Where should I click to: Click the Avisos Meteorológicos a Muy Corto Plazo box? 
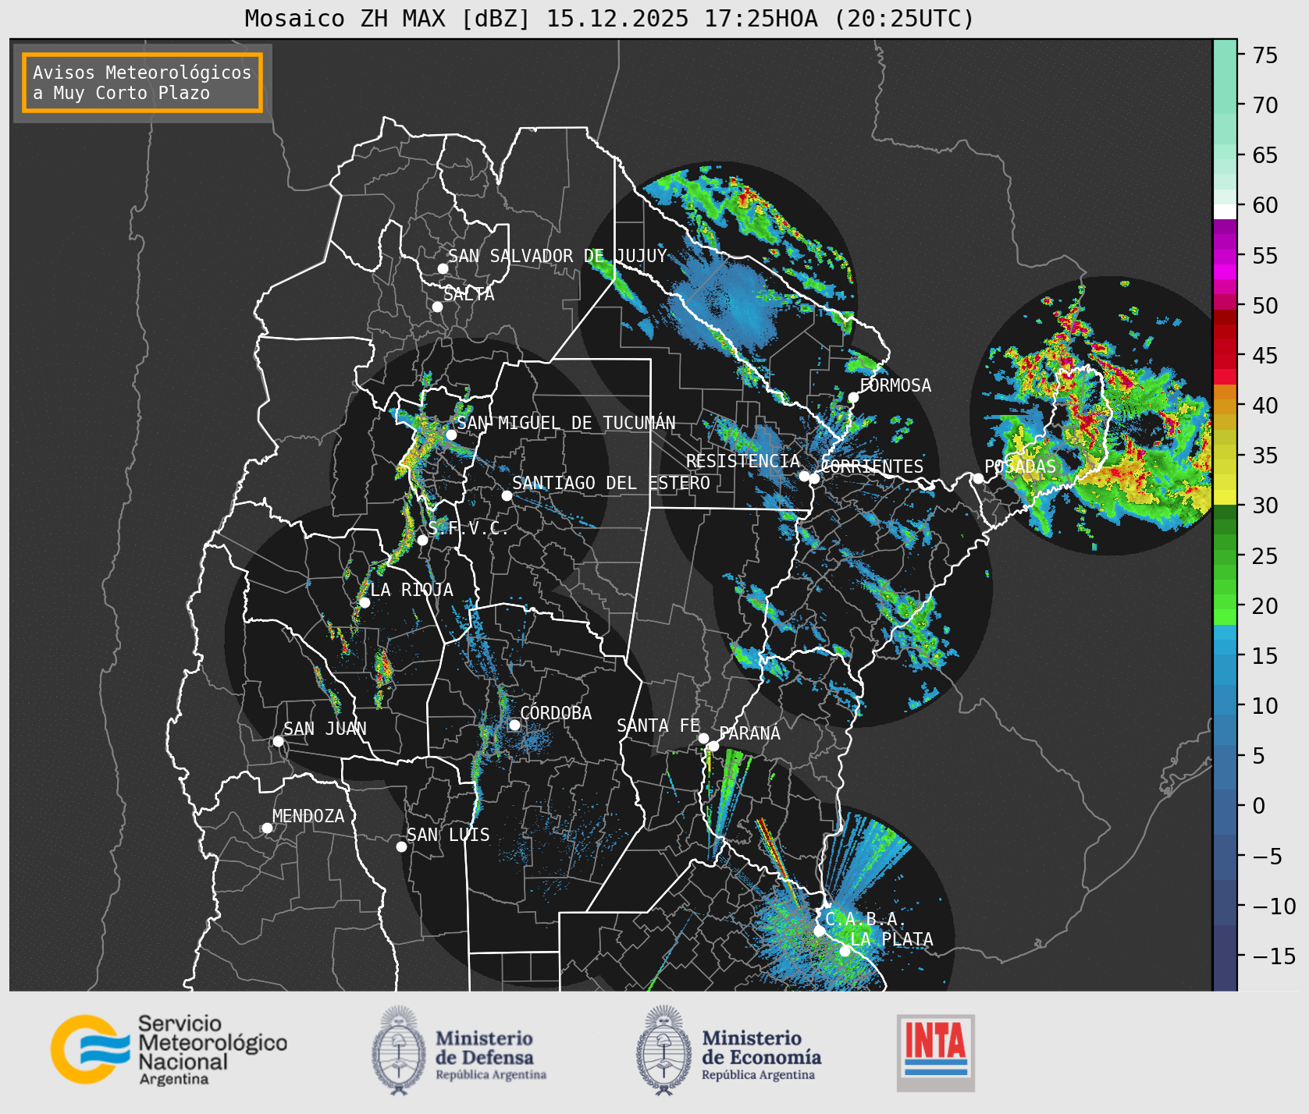(x=142, y=83)
